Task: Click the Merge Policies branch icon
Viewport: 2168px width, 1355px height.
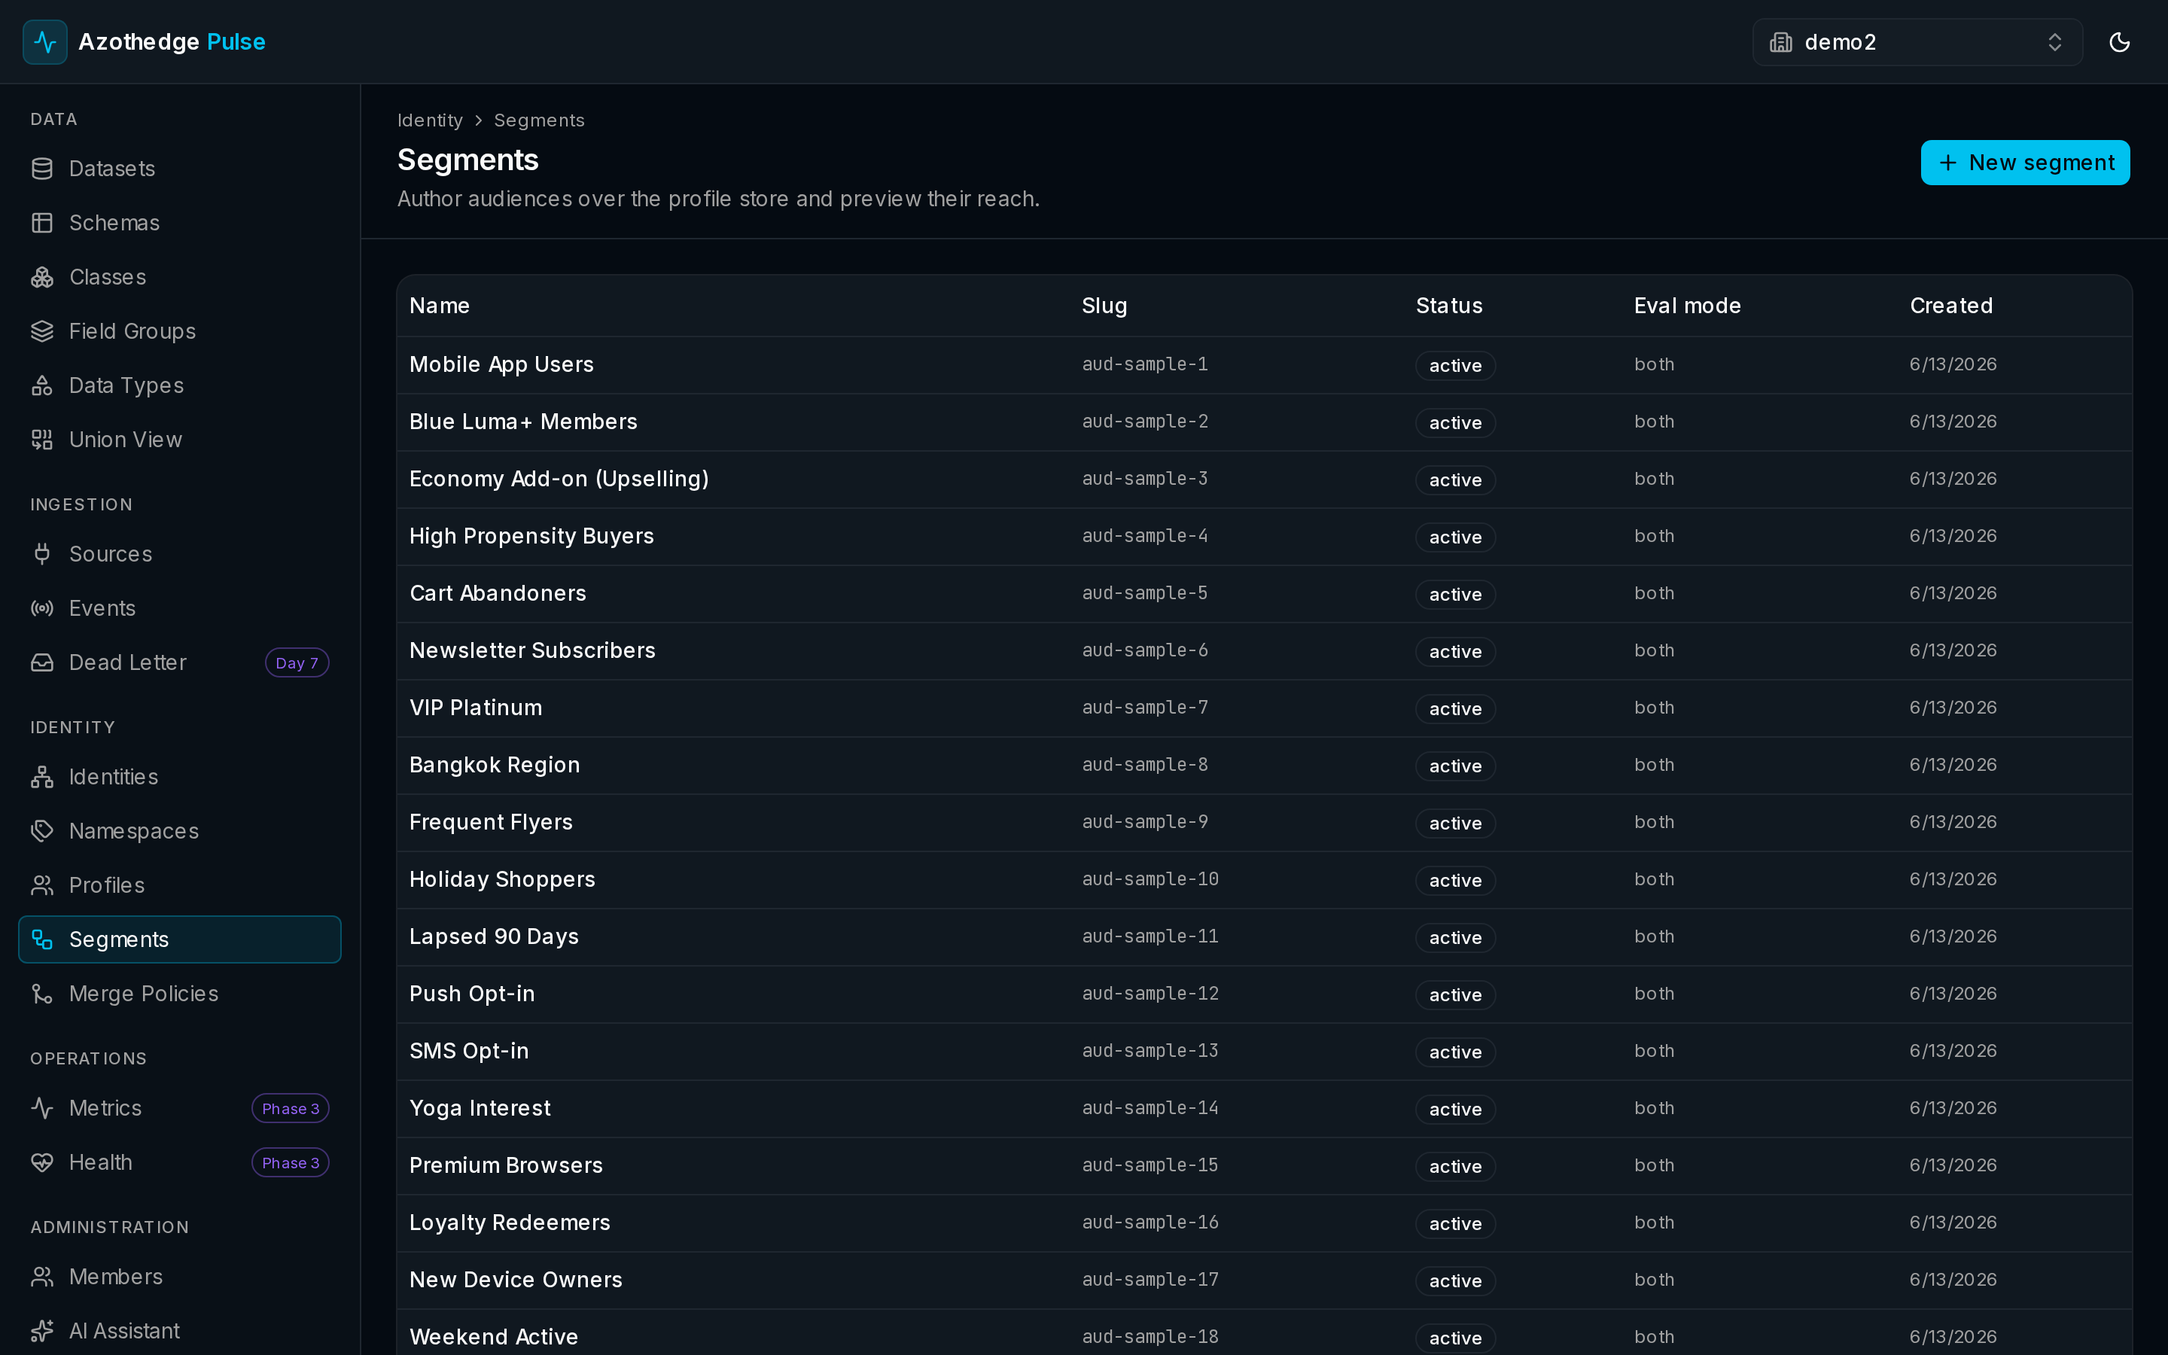Action: point(42,994)
